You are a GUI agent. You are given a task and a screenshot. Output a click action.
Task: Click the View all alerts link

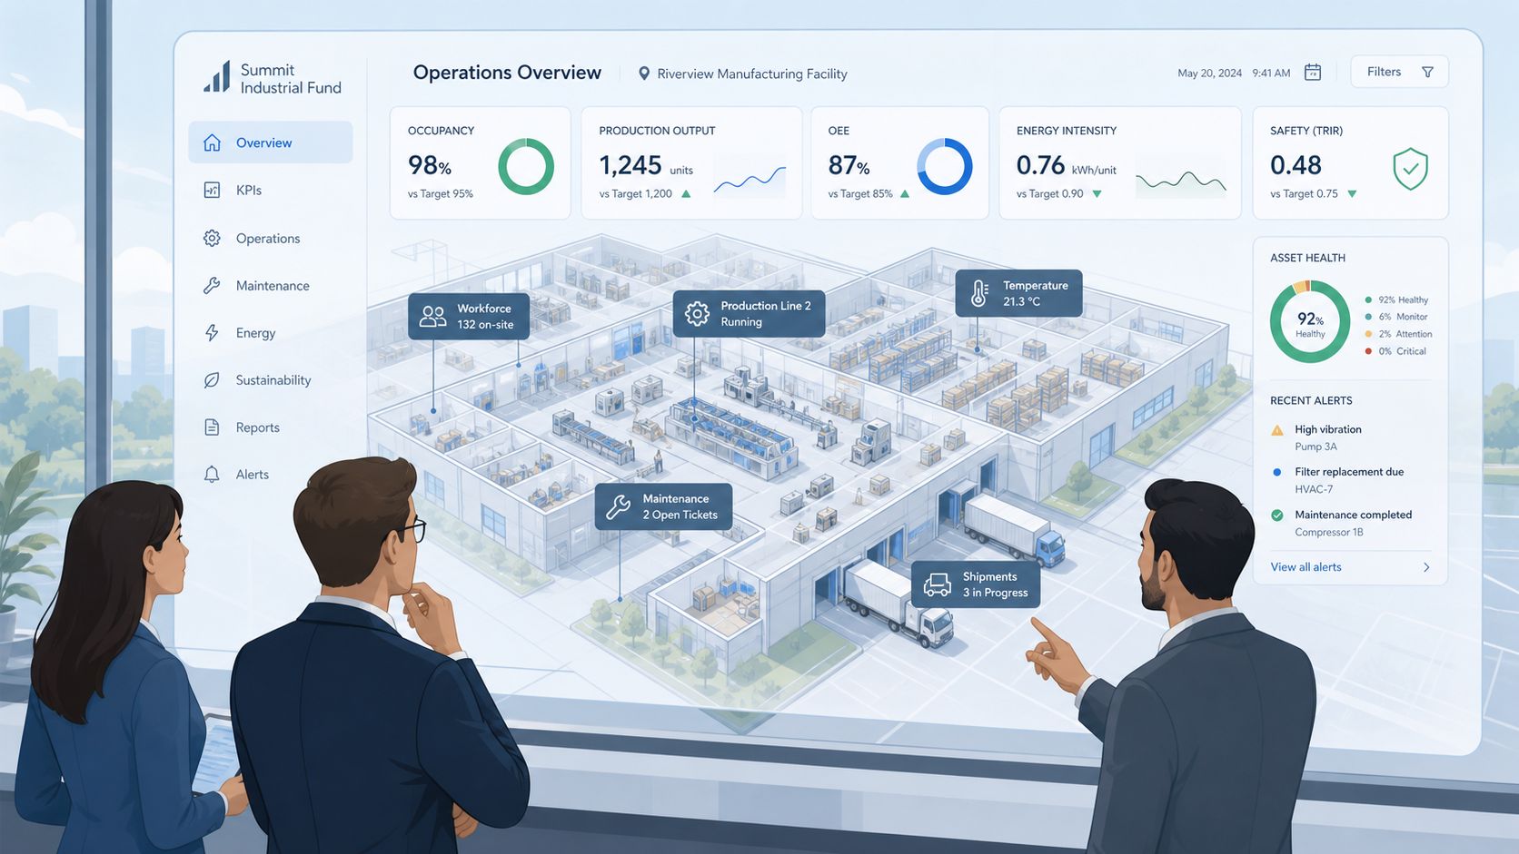1306,567
